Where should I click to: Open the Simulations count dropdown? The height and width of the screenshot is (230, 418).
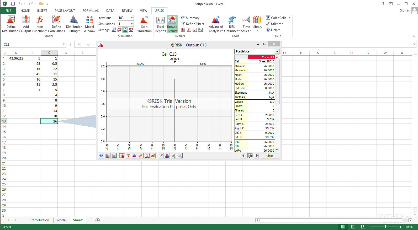click(132, 24)
